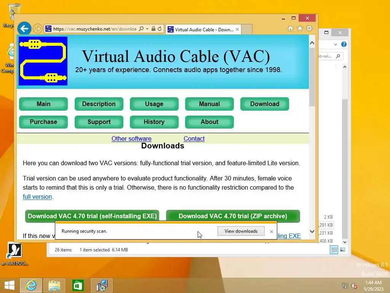The image size is (390, 293).
Task: Open the full version link
Action: [x=37, y=196]
